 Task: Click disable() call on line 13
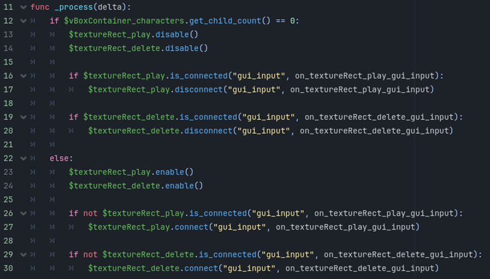(177, 35)
